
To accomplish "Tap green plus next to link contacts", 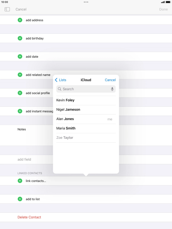I will point(20,181).
